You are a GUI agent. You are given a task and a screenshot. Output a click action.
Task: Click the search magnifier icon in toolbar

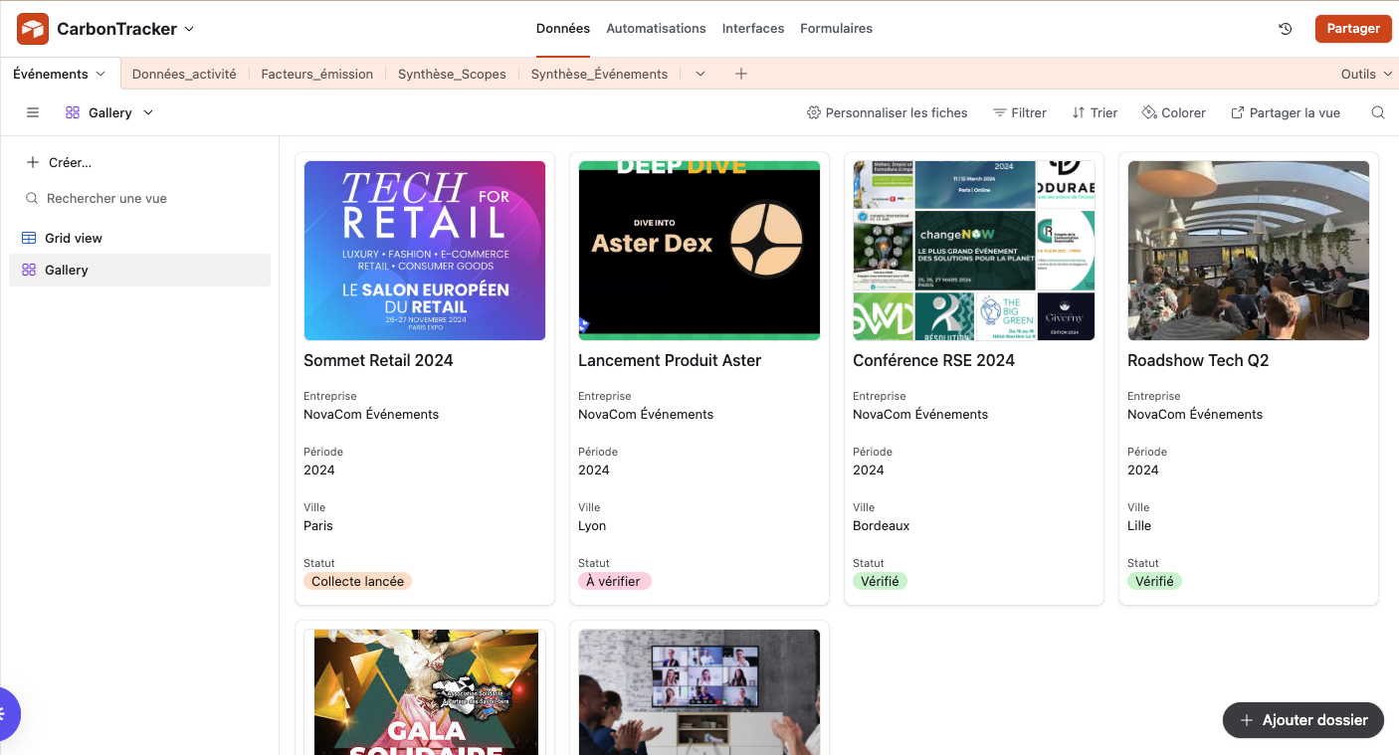1377,112
